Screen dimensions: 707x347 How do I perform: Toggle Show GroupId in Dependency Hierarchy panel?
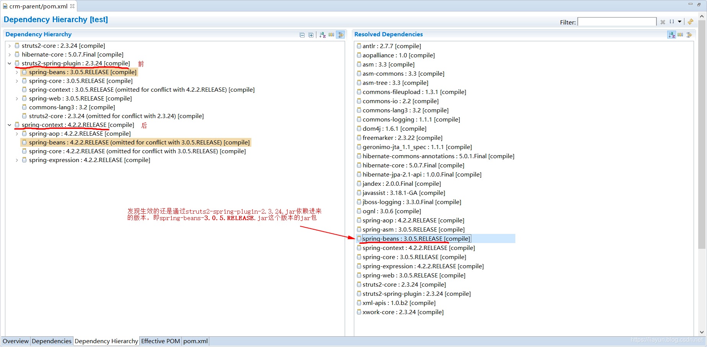click(331, 35)
